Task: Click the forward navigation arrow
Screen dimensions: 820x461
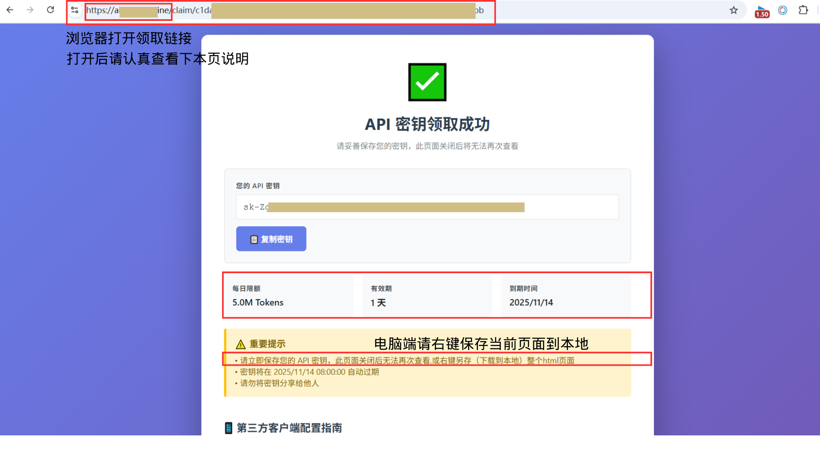Action: coord(30,10)
